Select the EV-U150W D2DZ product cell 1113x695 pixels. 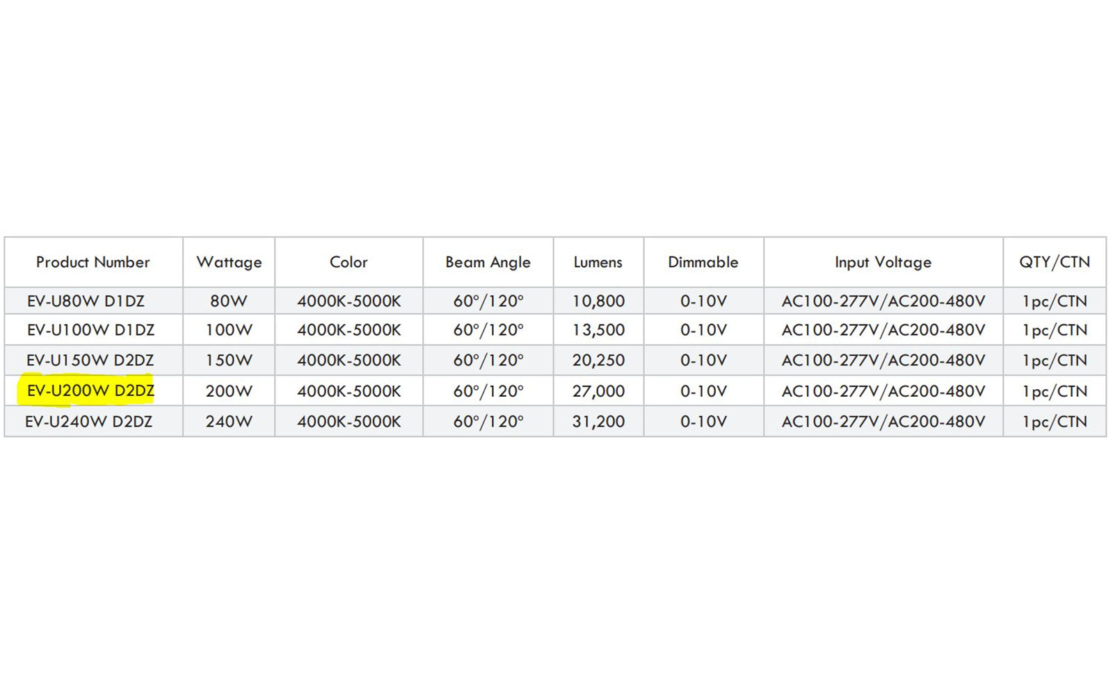pyautogui.click(x=90, y=360)
